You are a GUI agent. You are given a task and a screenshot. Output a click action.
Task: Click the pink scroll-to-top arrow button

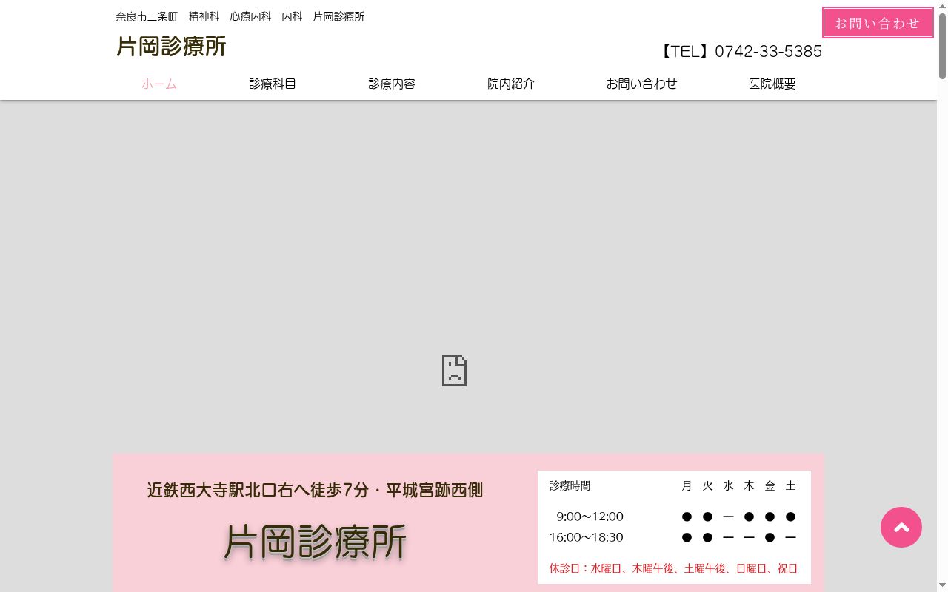pyautogui.click(x=901, y=527)
